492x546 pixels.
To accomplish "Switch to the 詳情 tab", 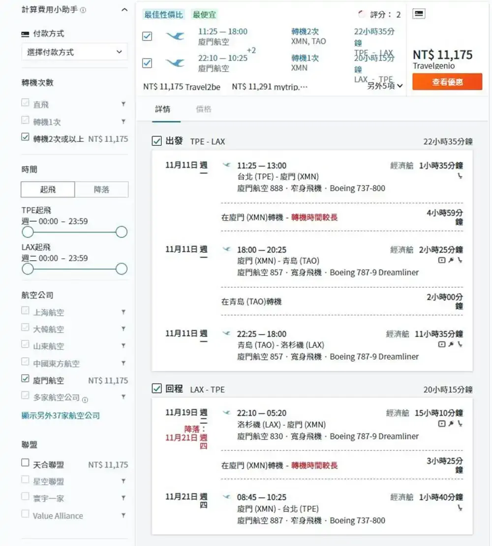I will tap(163, 109).
